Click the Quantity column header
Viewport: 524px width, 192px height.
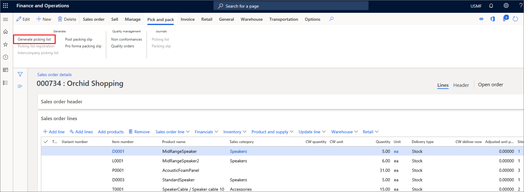(383, 142)
